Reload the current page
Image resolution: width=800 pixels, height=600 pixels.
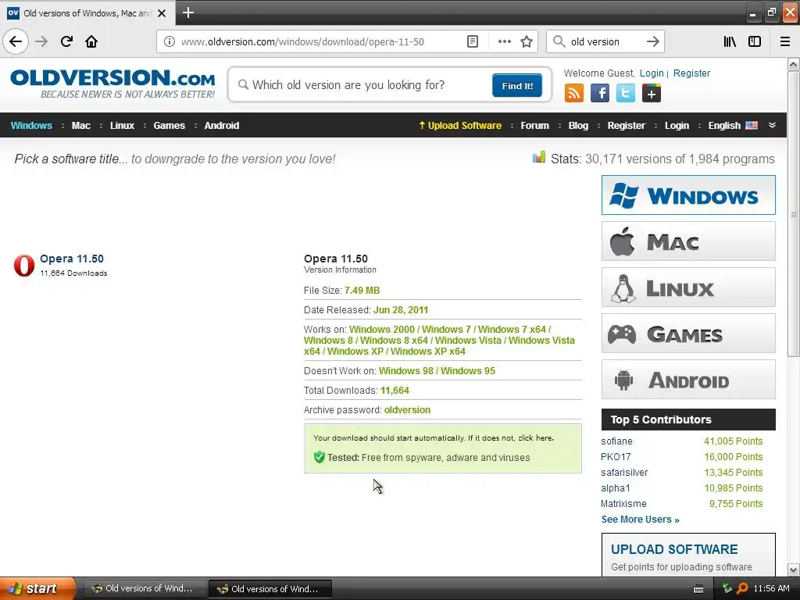66,41
